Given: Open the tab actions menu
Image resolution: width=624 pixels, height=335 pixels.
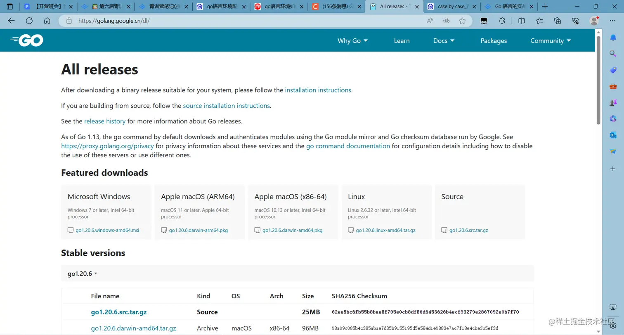Looking at the screenshot, I should pyautogui.click(x=10, y=7).
